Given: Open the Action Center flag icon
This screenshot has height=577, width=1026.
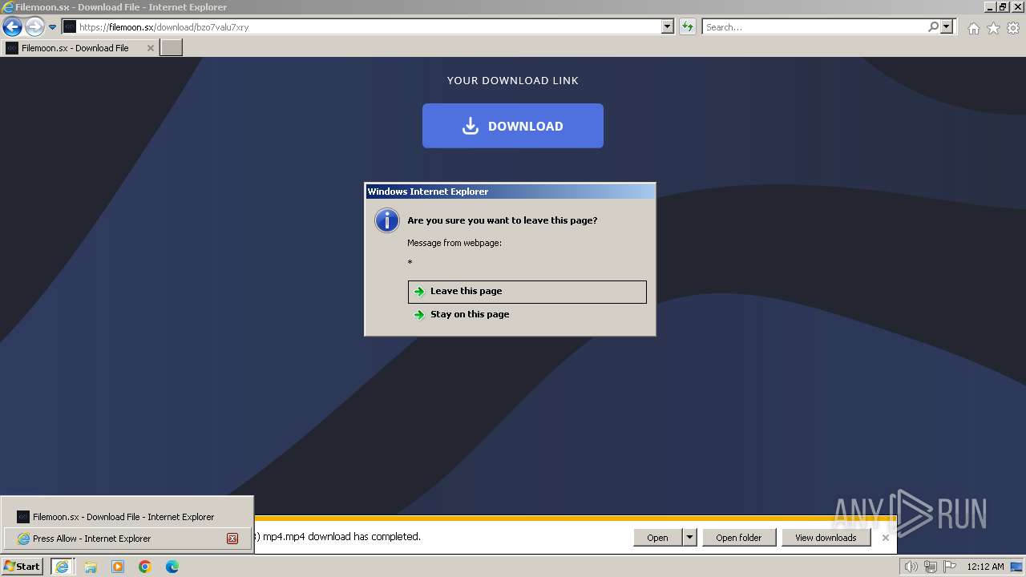Looking at the screenshot, I should pos(950,567).
